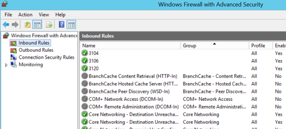The image size is (286, 129).
Task: Select BranchCache Peer Discovery (WSD-In) rule
Action: click(129, 91)
